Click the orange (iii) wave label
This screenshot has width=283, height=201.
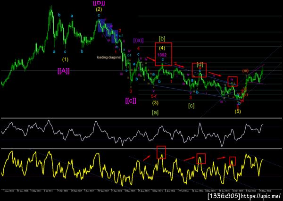(x=245, y=71)
